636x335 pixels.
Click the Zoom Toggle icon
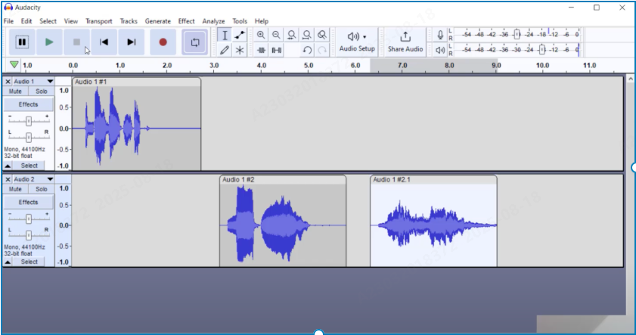click(322, 35)
